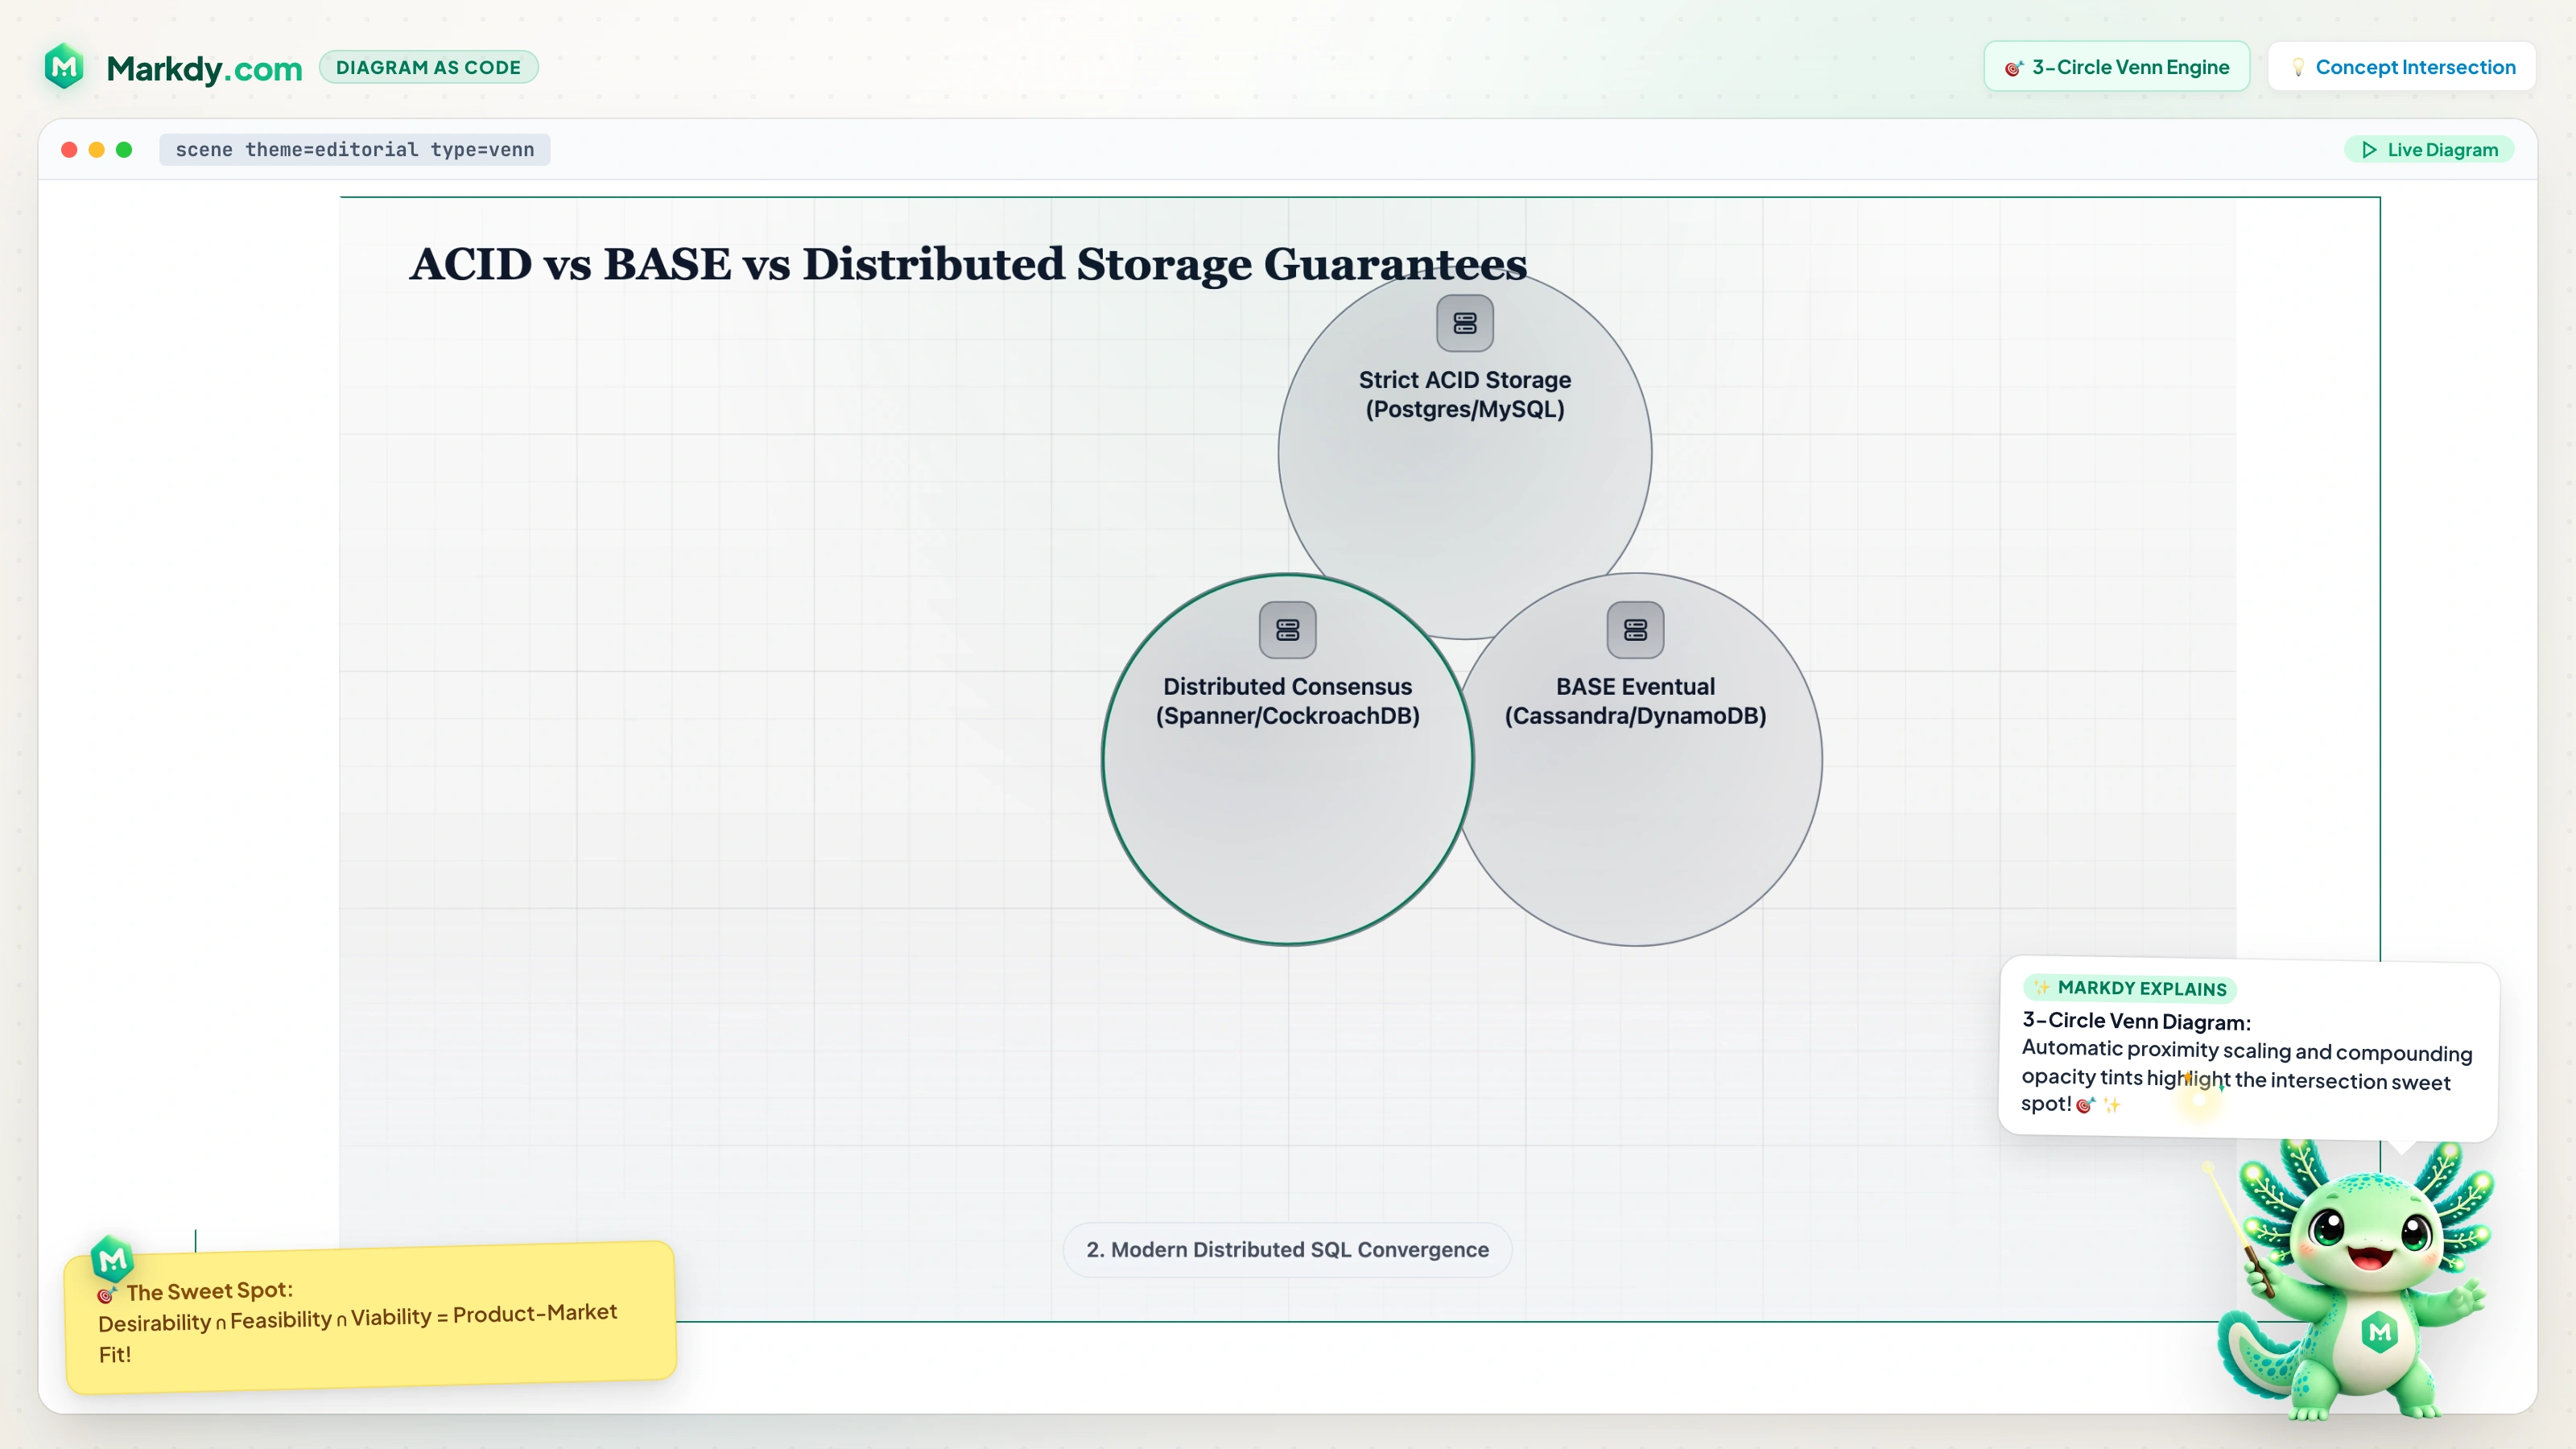This screenshot has height=1449, width=2576.
Task: Click the Live Diagram play button
Action: [x=2430, y=150]
